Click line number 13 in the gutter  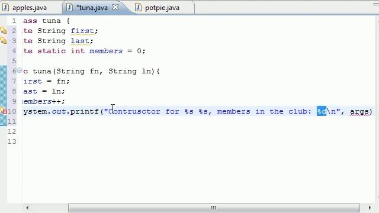[x=12, y=141]
